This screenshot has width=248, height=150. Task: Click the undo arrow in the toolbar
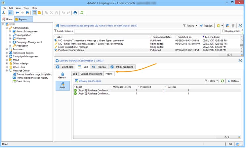[63, 13]
